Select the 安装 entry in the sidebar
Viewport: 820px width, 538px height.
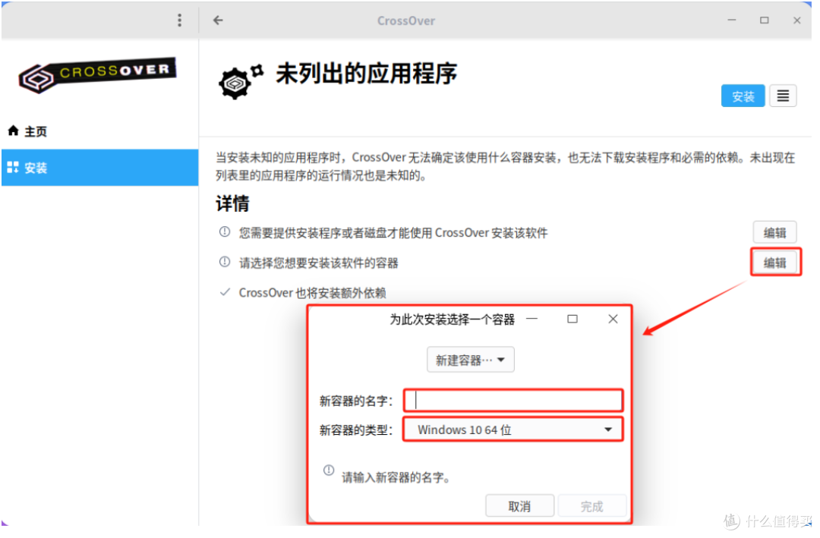(x=35, y=167)
